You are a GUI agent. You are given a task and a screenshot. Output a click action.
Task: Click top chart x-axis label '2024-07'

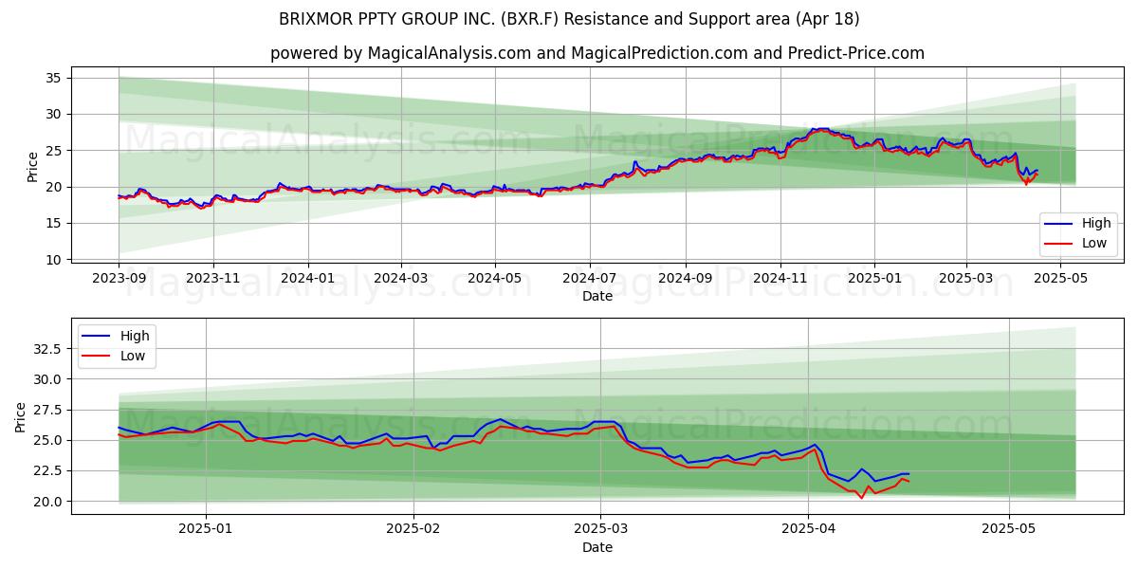click(x=590, y=279)
